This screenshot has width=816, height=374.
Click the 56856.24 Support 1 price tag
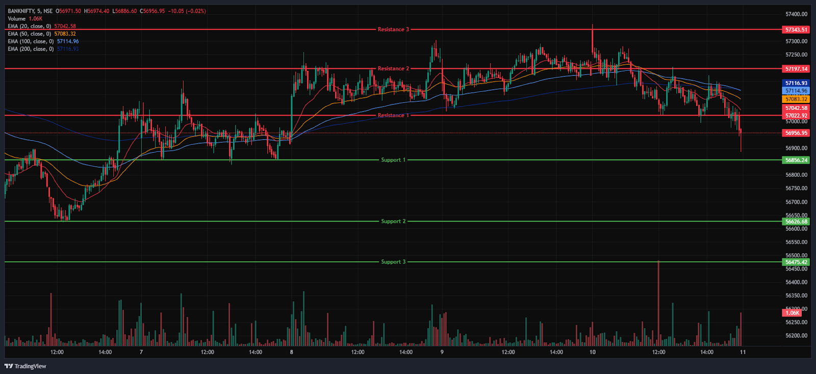[796, 160]
